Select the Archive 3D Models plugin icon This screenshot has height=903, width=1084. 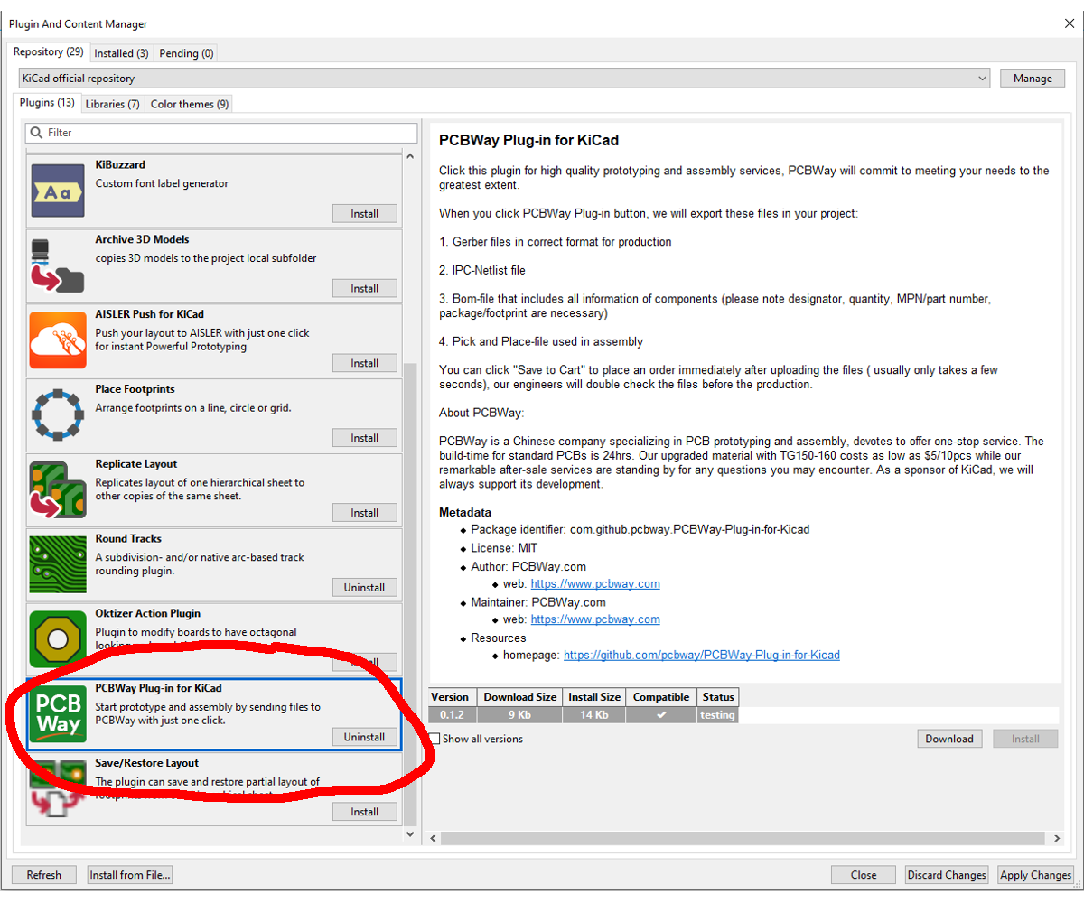tap(58, 265)
